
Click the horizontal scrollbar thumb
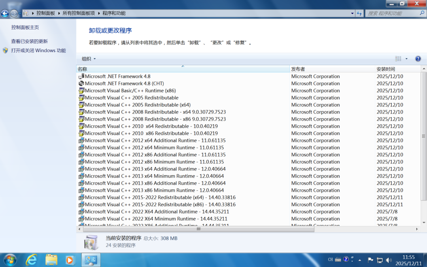(x=198, y=229)
